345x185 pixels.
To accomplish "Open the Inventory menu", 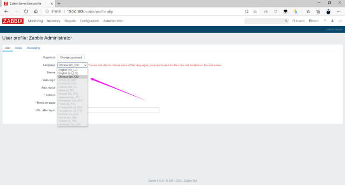I will 53,21.
